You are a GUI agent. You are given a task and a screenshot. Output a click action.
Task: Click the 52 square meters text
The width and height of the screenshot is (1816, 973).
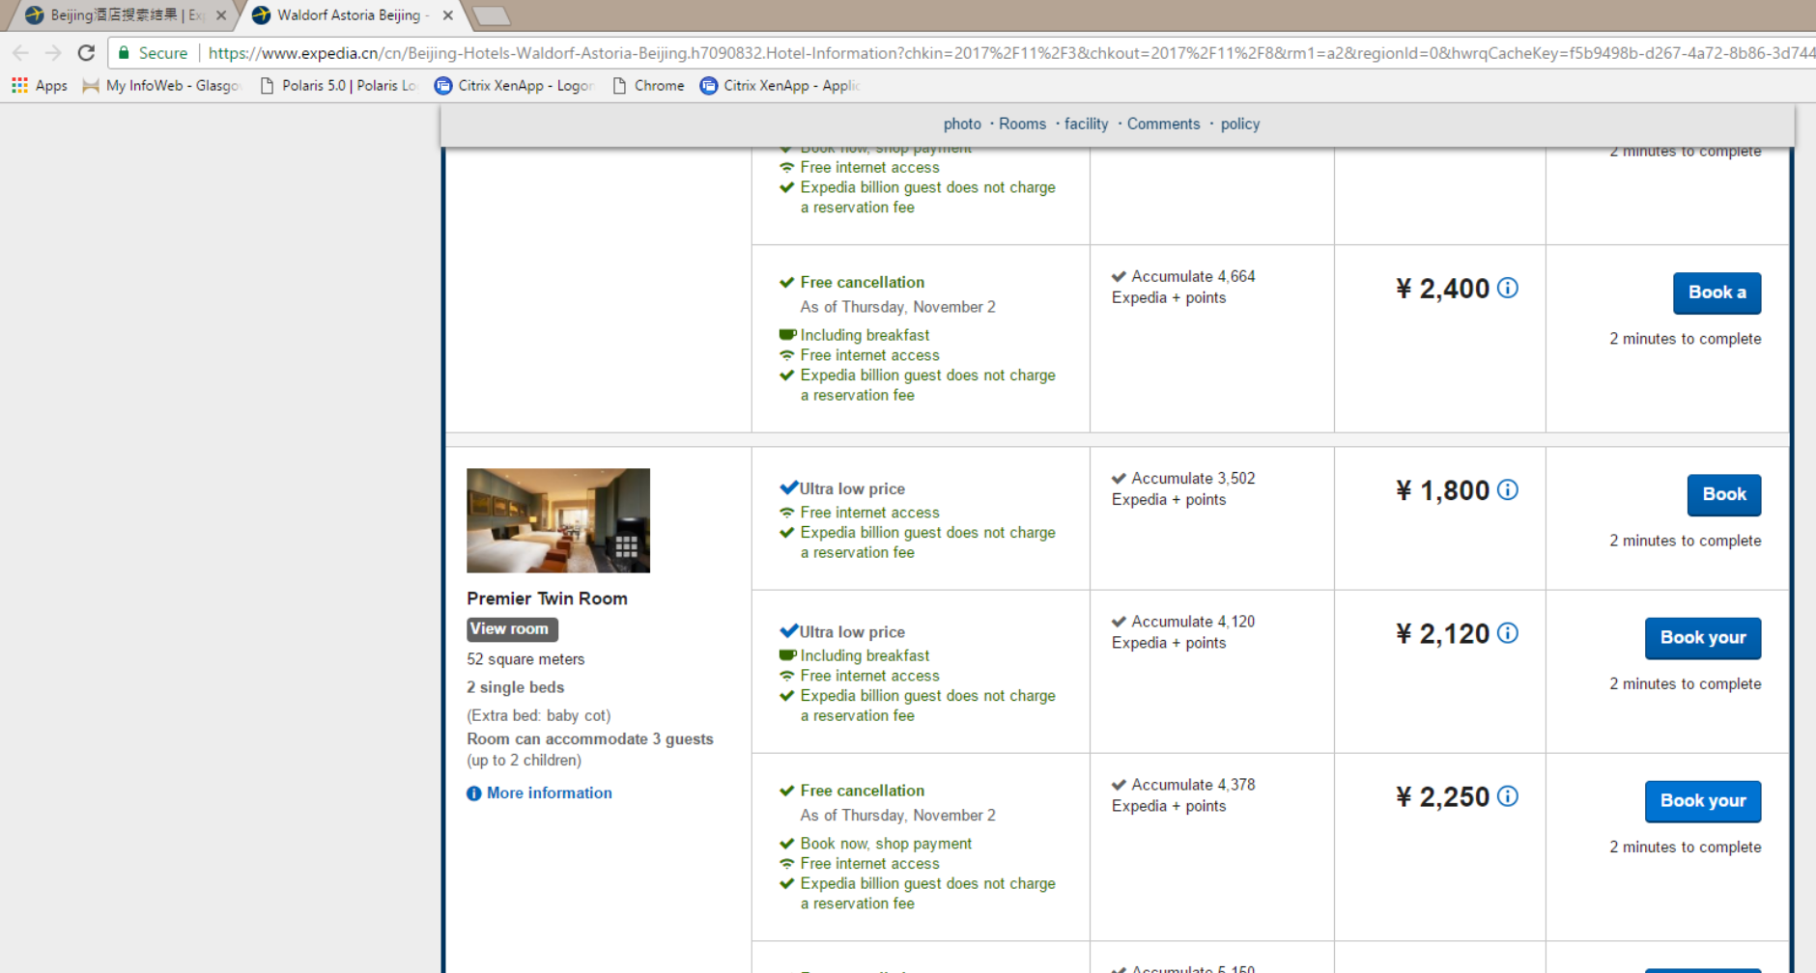pos(525,659)
